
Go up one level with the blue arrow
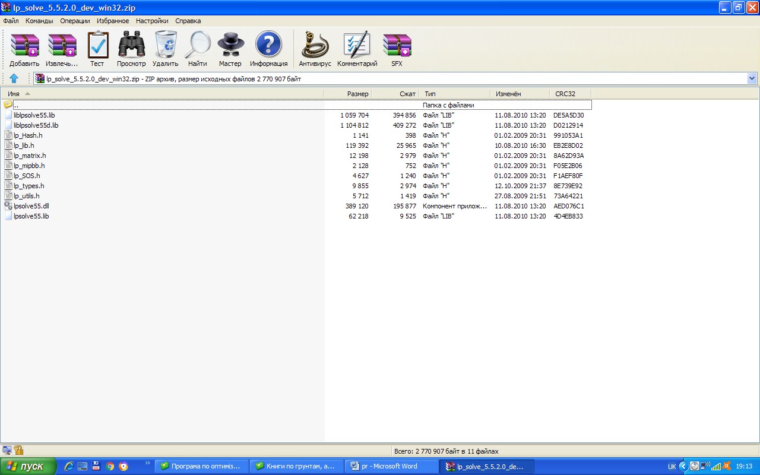tap(14, 78)
